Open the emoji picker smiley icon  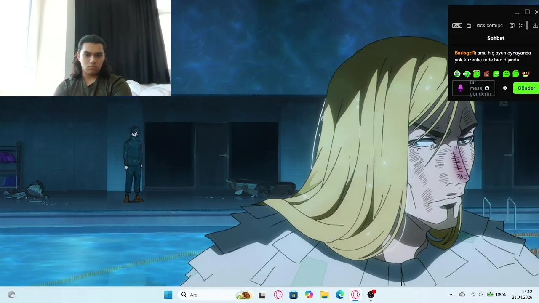pos(487,88)
